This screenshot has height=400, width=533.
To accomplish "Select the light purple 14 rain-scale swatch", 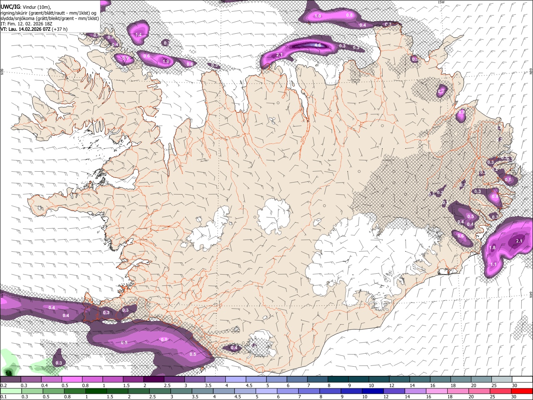I will [x=415, y=391].
